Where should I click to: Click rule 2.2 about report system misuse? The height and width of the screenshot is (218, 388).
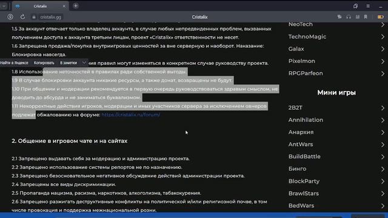[x=97, y=167]
